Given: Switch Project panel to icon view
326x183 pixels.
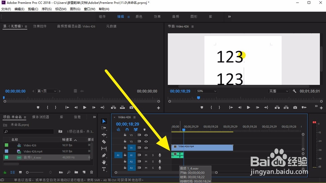Looking at the screenshot, I should click(20, 172).
